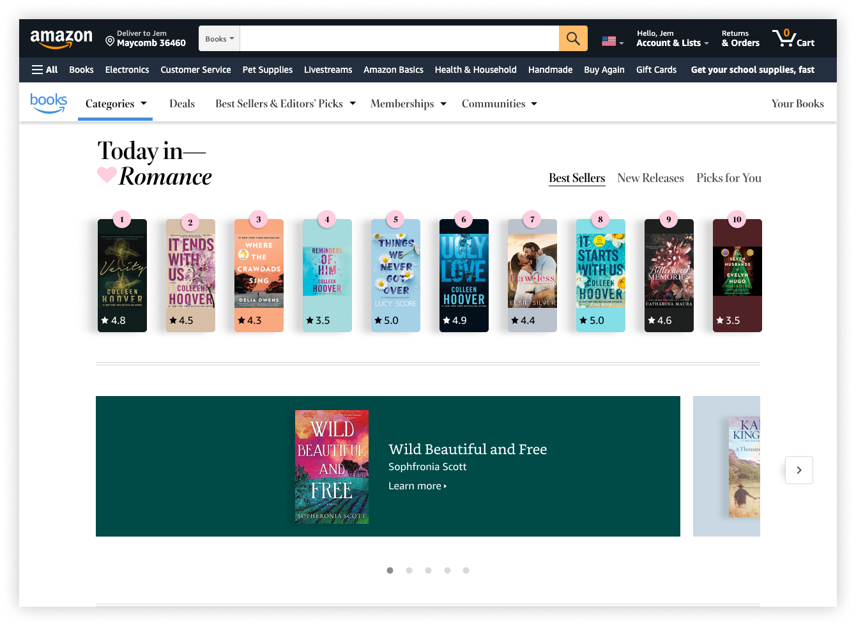Select the fourth carousel pagination dot
Viewport: 856px width, 626px height.
click(447, 570)
